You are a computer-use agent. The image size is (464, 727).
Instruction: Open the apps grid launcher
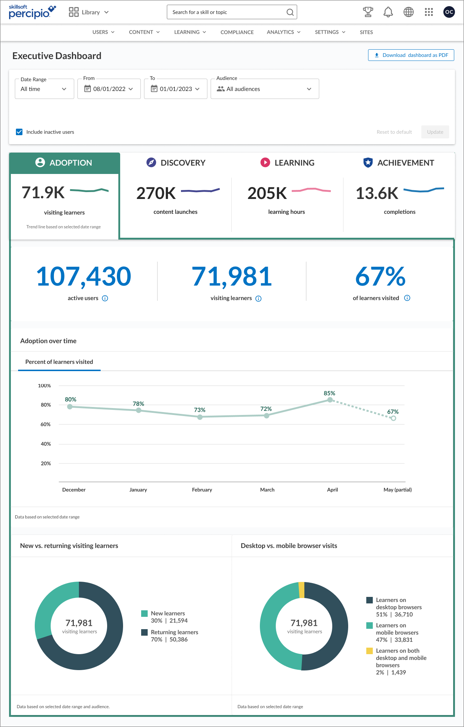click(x=429, y=12)
